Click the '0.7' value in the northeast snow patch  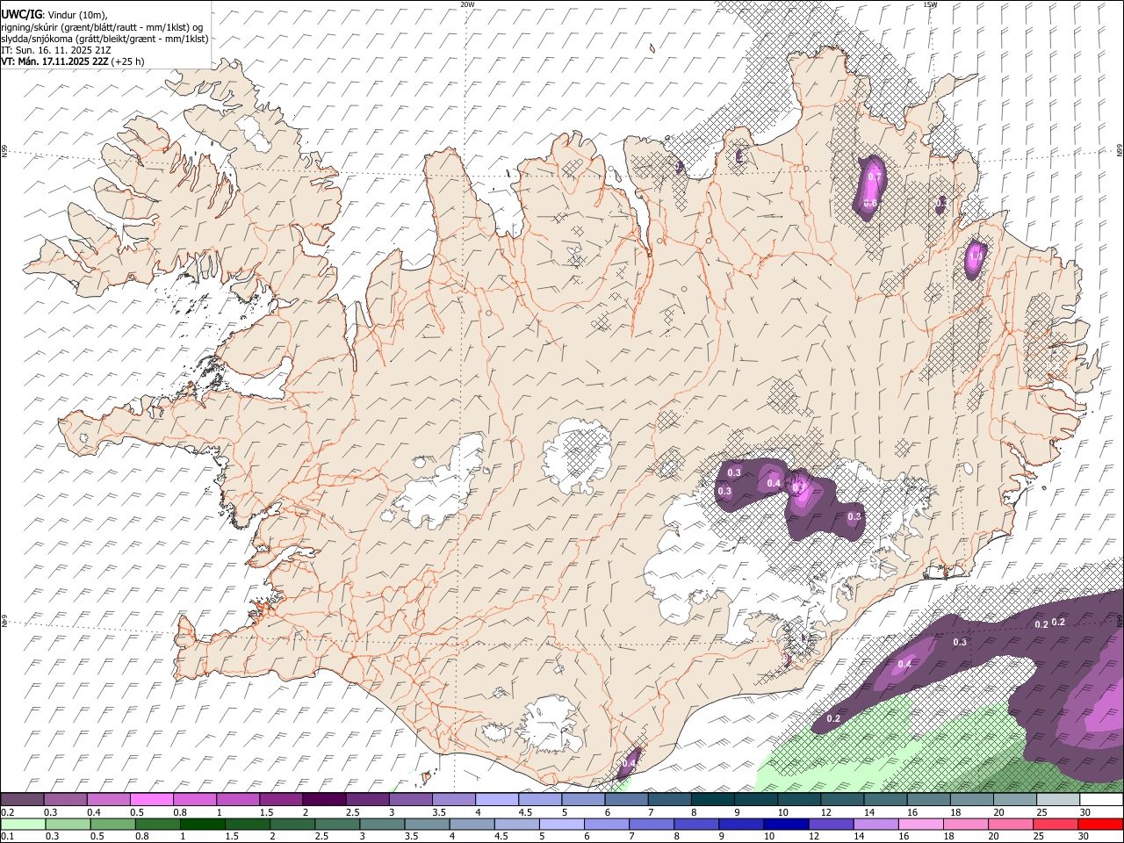(x=874, y=177)
